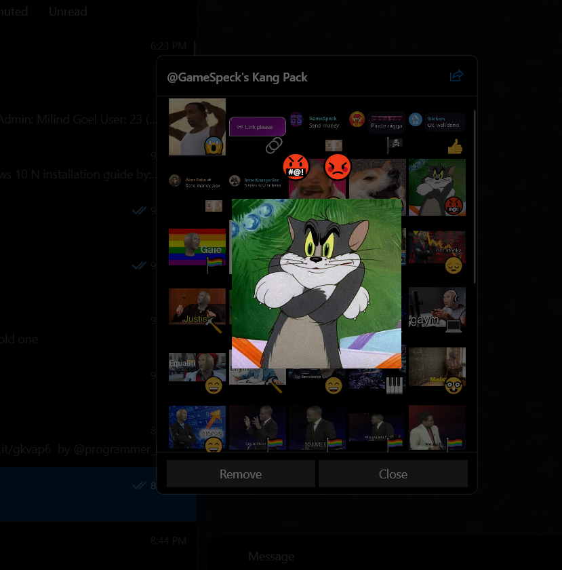Select the 'YOU ARE G' sticker
The image size is (562, 570).
[317, 427]
